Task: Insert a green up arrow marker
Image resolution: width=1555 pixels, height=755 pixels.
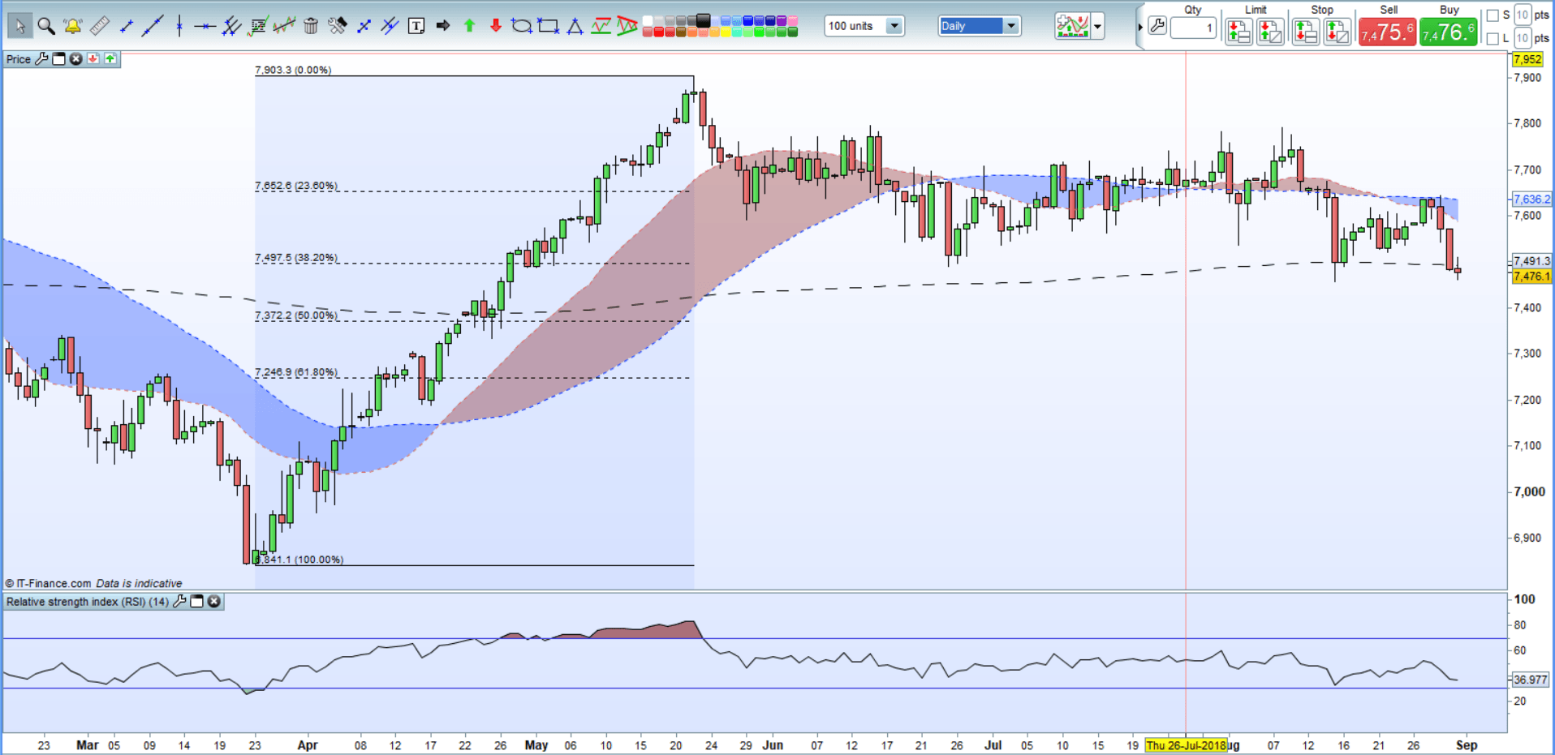Action: 469,26
